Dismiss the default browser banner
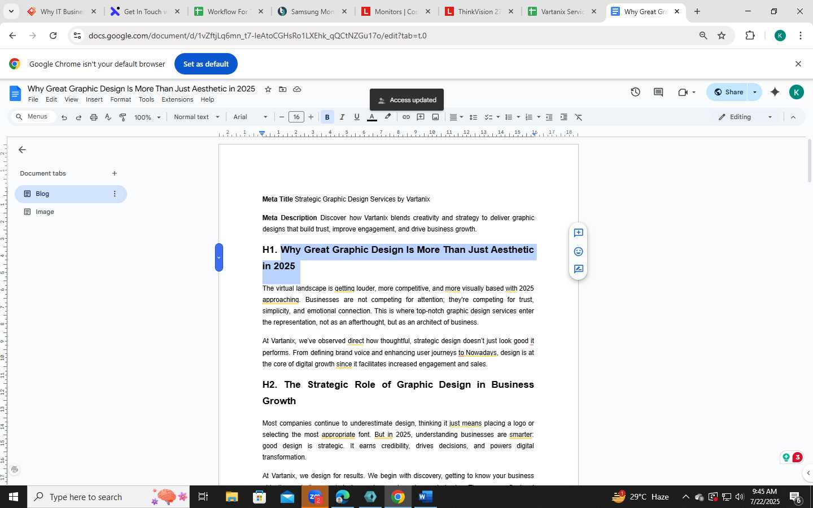Viewport: 813px width, 508px height. [798, 64]
